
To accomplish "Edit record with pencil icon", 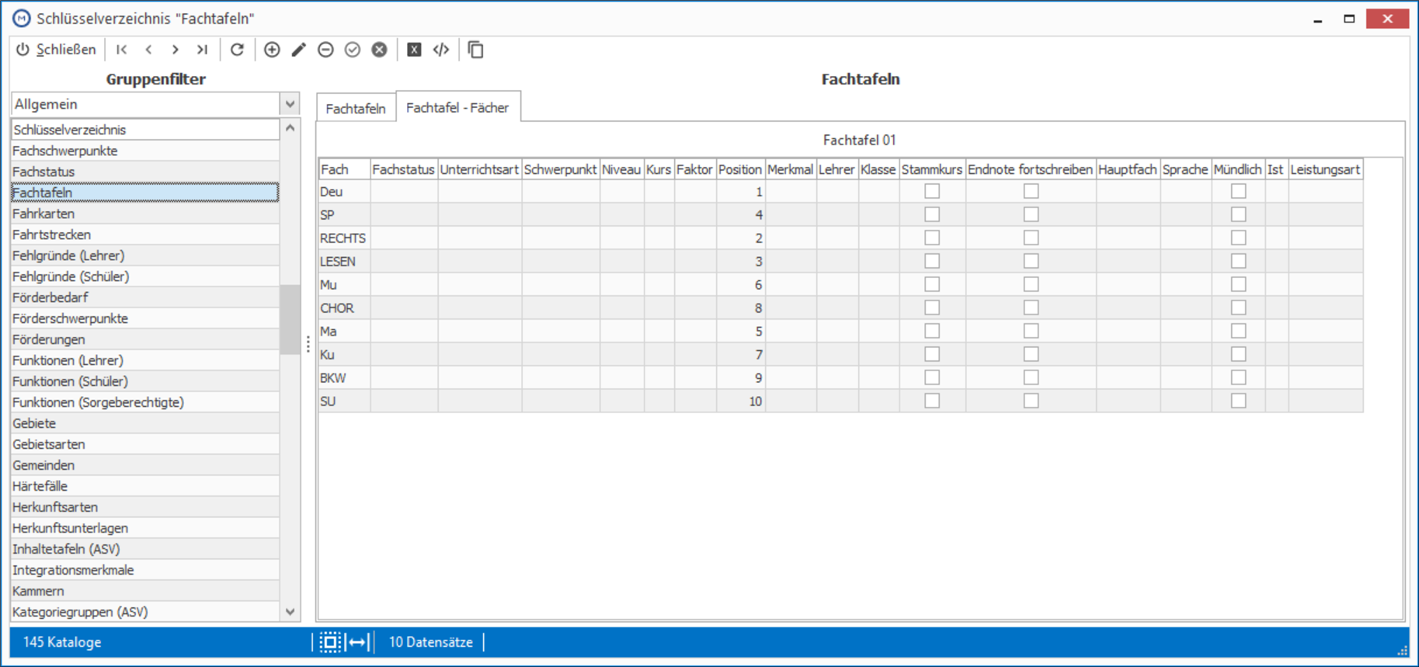I will [x=299, y=50].
